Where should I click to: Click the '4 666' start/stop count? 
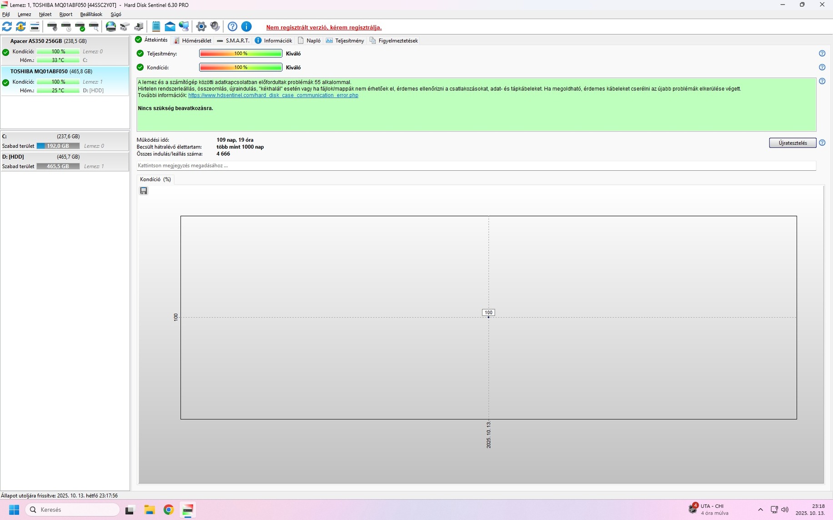[223, 154]
